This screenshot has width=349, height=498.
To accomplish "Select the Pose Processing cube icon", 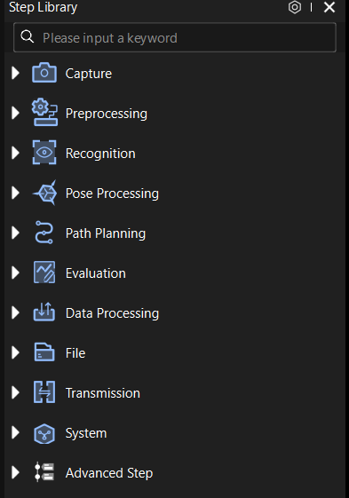I will [45, 193].
